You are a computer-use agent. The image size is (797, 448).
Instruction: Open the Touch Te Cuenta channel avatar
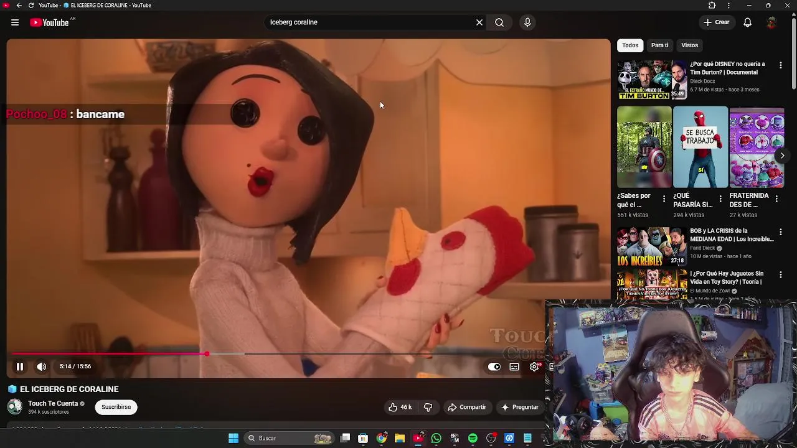point(14,407)
